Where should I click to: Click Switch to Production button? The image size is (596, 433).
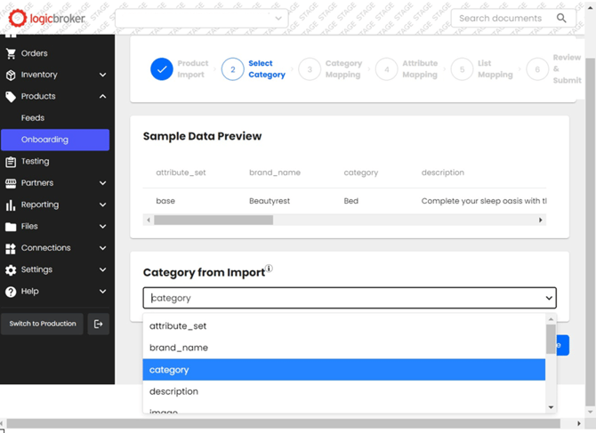click(42, 324)
